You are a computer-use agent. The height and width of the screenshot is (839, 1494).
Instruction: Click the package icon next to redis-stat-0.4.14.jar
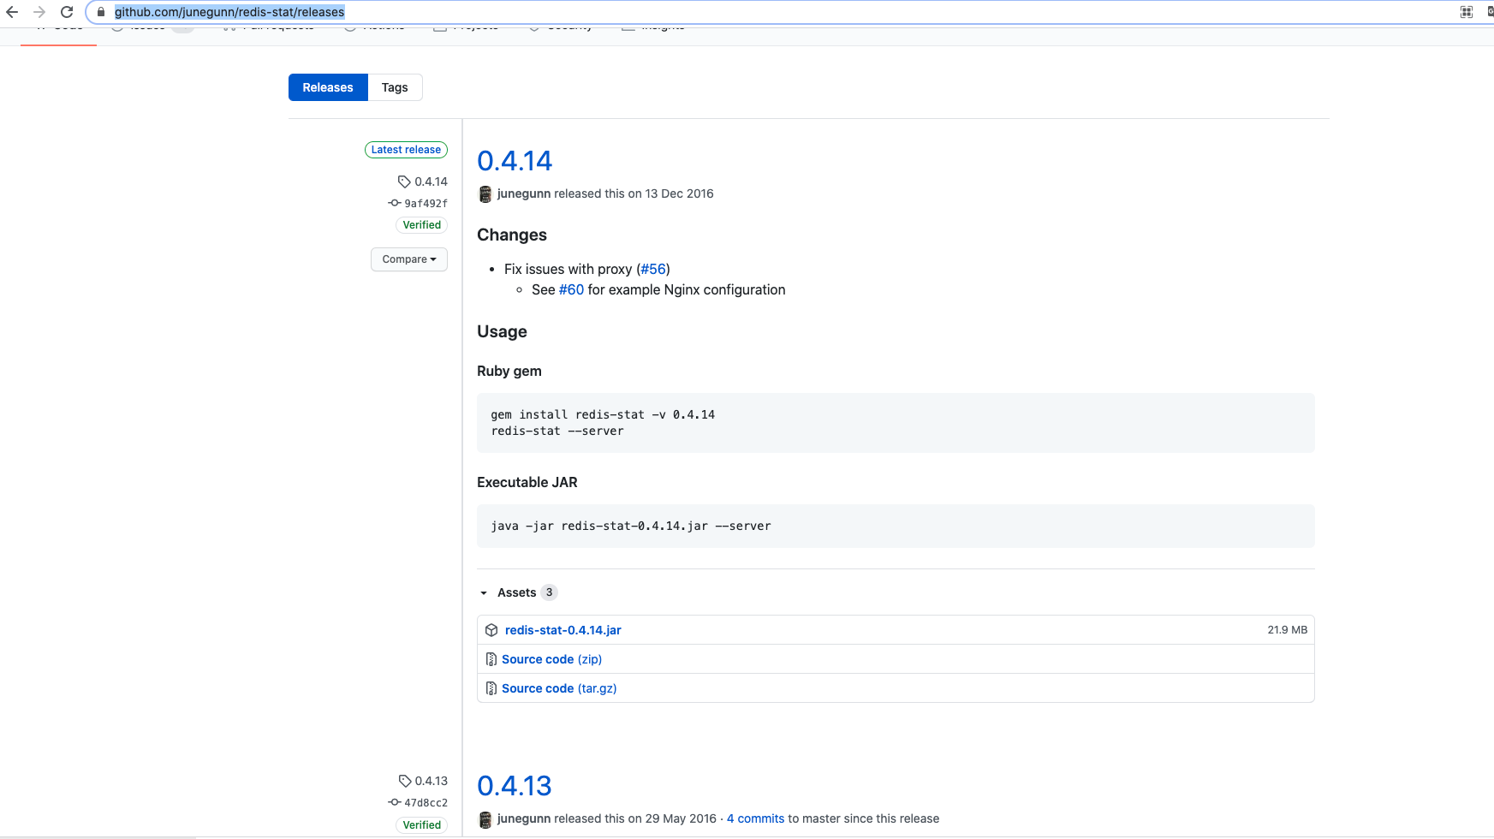click(491, 630)
